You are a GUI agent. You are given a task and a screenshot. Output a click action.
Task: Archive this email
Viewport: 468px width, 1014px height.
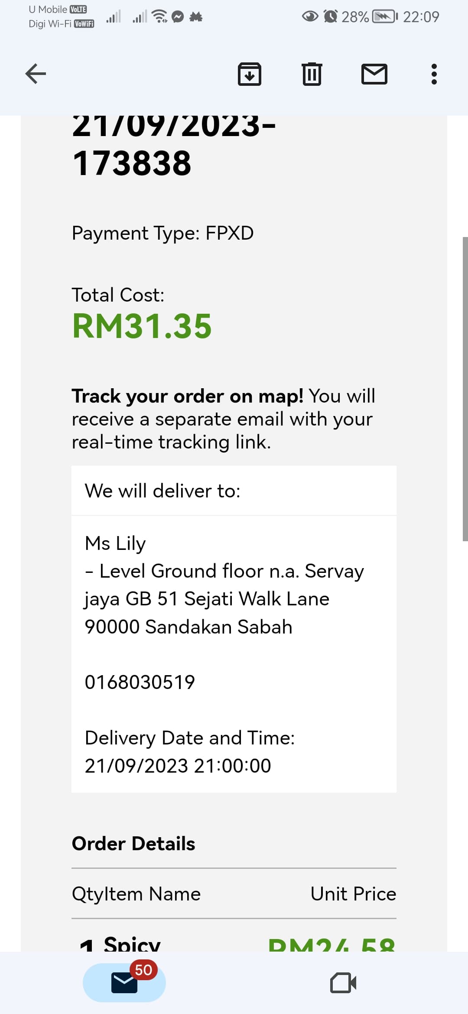[249, 74]
